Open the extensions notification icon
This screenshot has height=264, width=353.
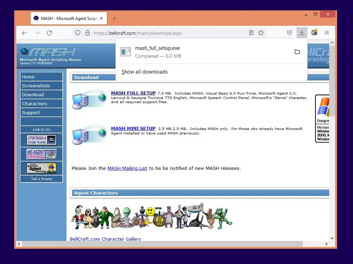click(x=314, y=32)
